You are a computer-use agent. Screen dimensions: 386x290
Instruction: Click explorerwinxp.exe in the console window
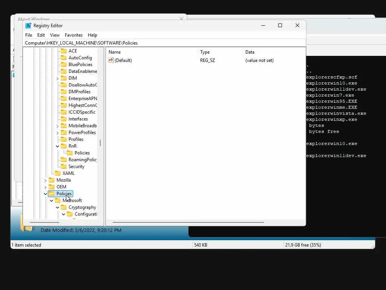(x=332, y=119)
